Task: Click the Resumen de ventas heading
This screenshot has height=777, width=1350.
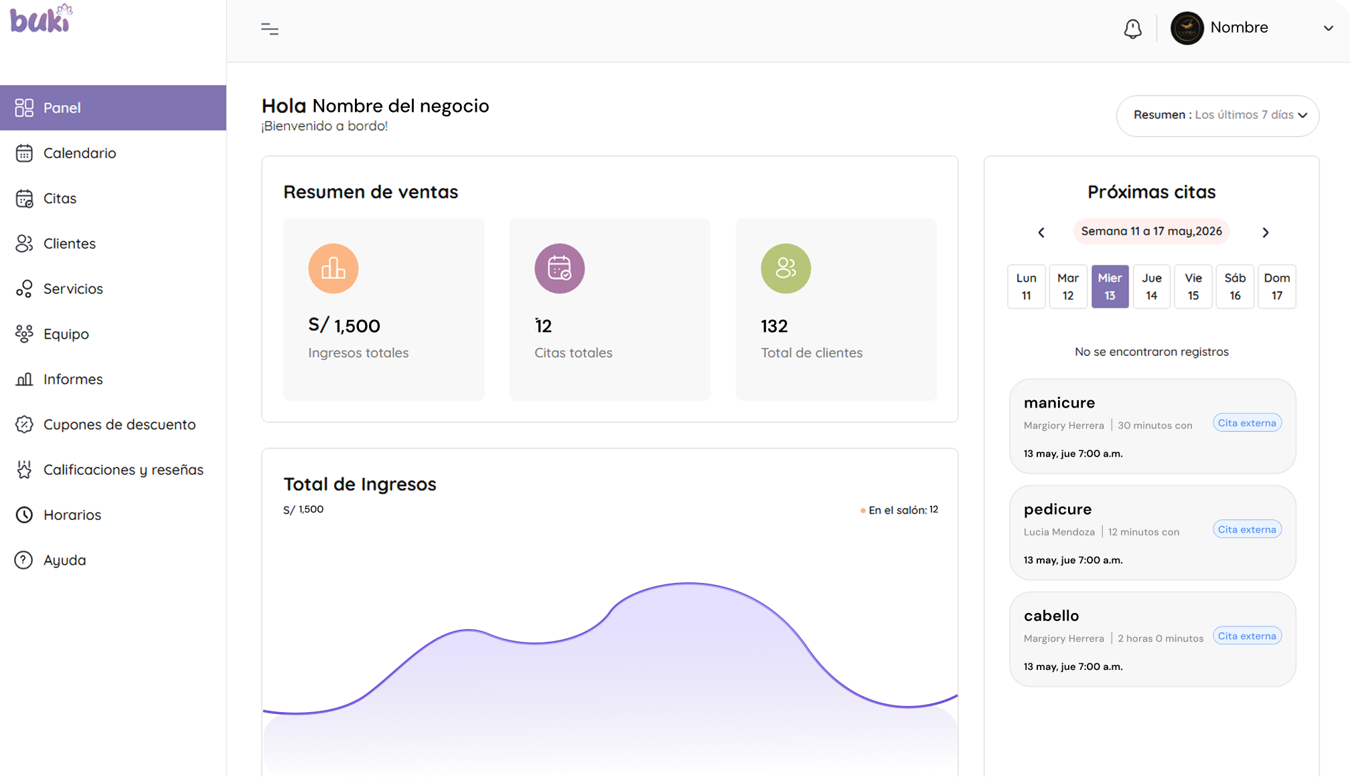Action: point(370,192)
